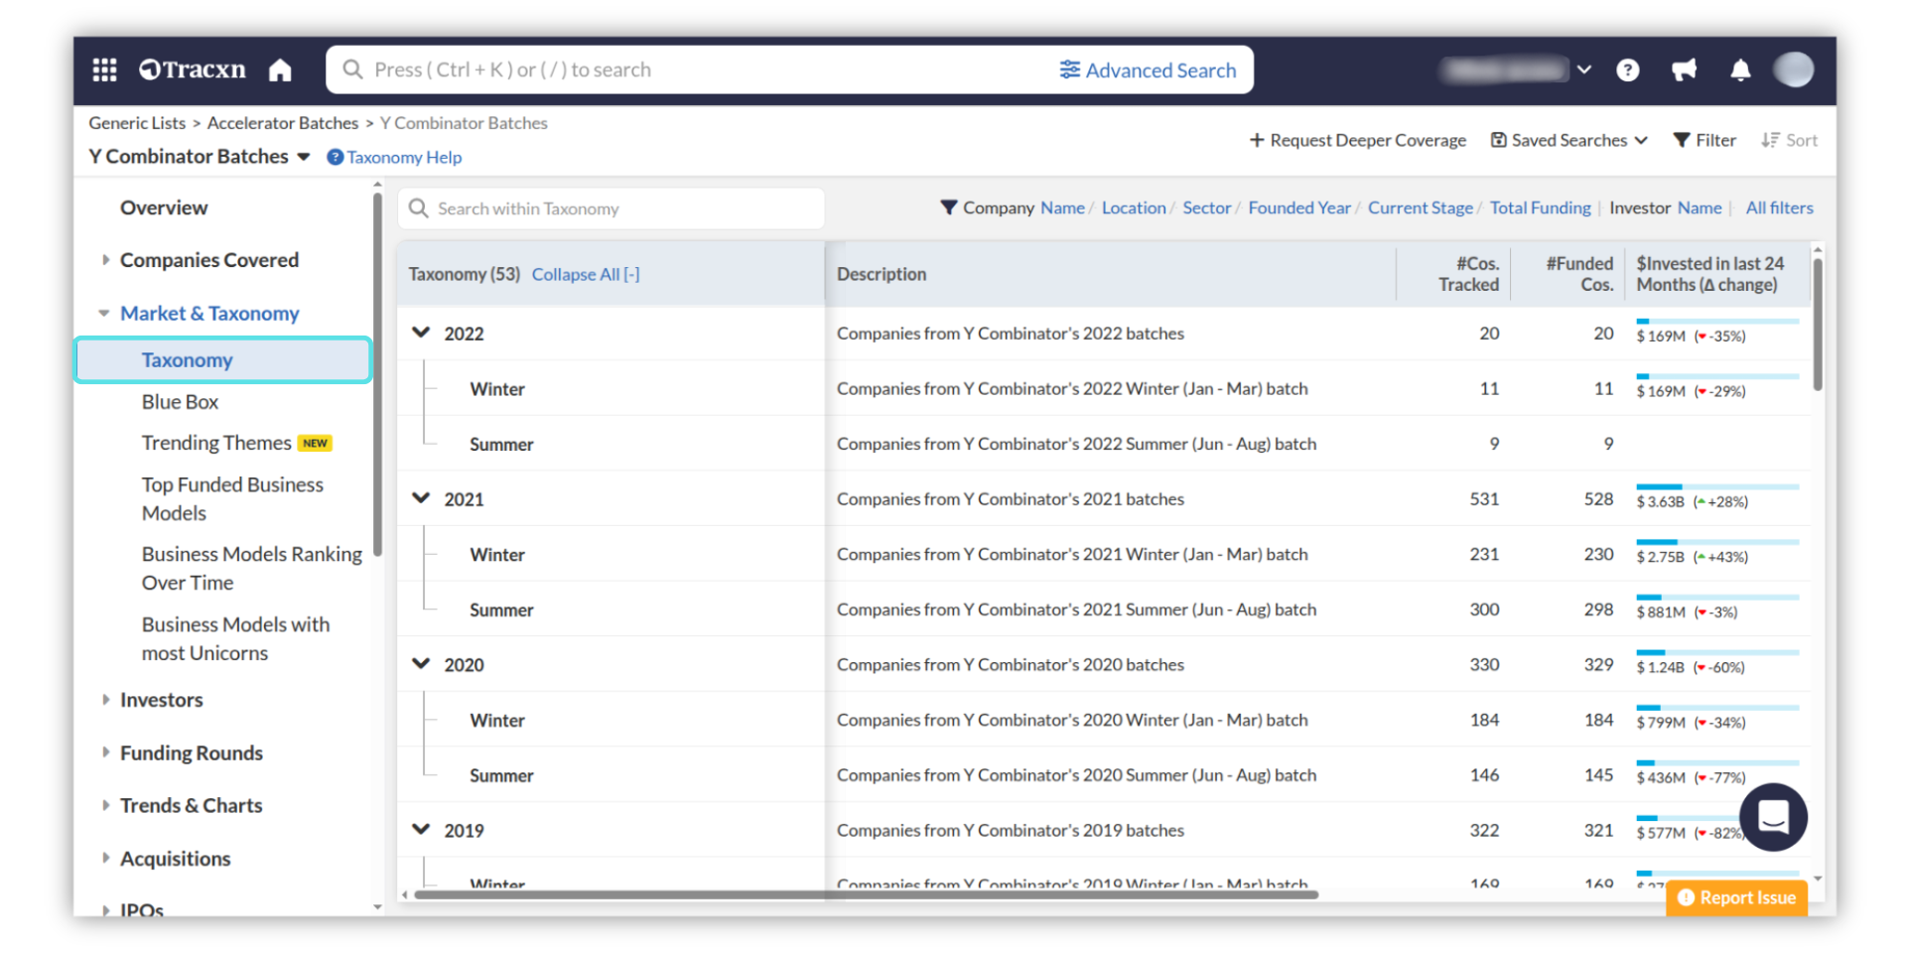Screen dimensions: 1906x953
Task: Click the horizontal scrollbar under the table
Action: point(866,894)
